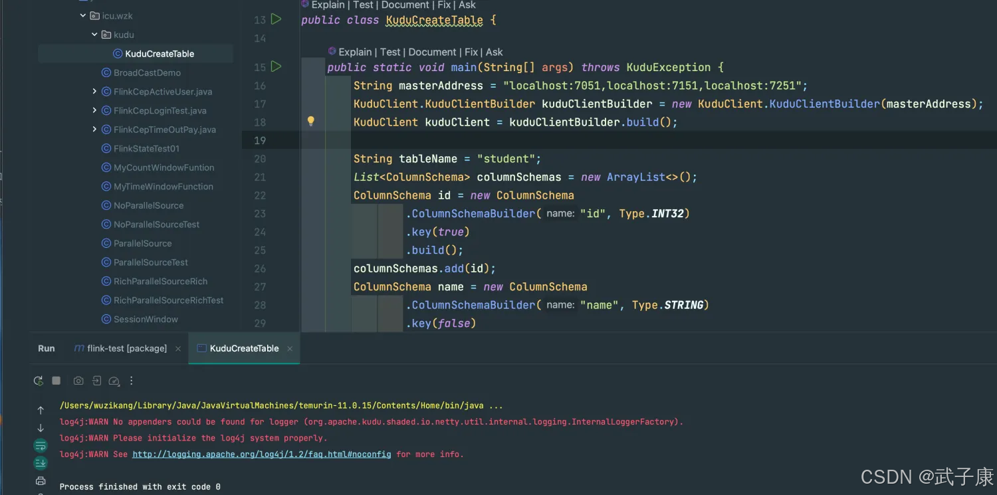Toggle soft-wrap in the console output

(x=41, y=445)
